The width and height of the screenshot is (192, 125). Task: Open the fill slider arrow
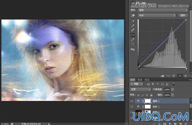click(x=172, y=95)
